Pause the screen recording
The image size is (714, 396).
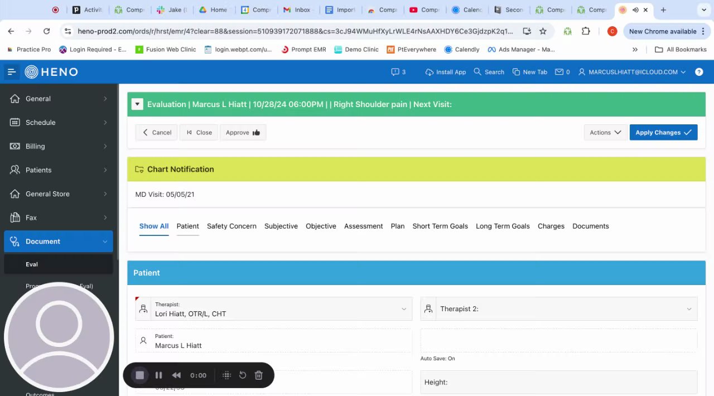pos(158,375)
